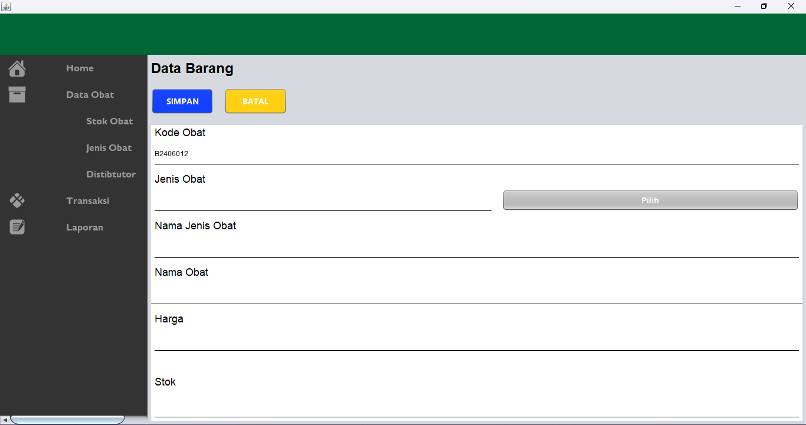The image size is (806, 425).
Task: Click the Laporan notepad icon
Action: (x=17, y=227)
